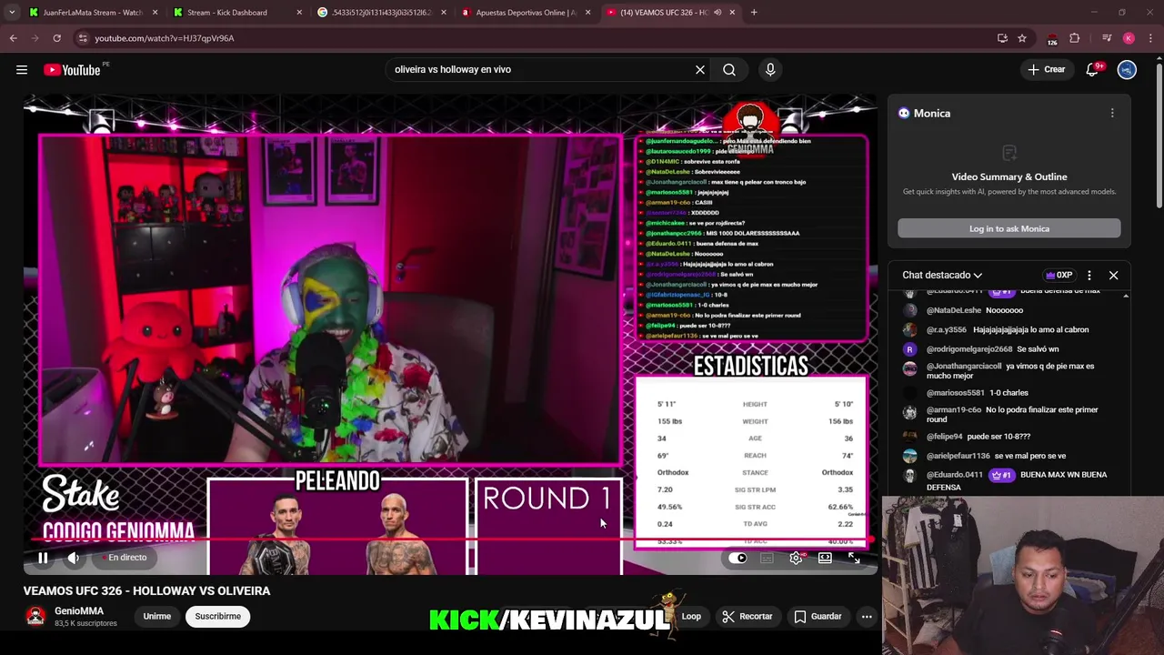
Task: Switch to JuanFerLaMata Stream tab
Action: (92, 13)
